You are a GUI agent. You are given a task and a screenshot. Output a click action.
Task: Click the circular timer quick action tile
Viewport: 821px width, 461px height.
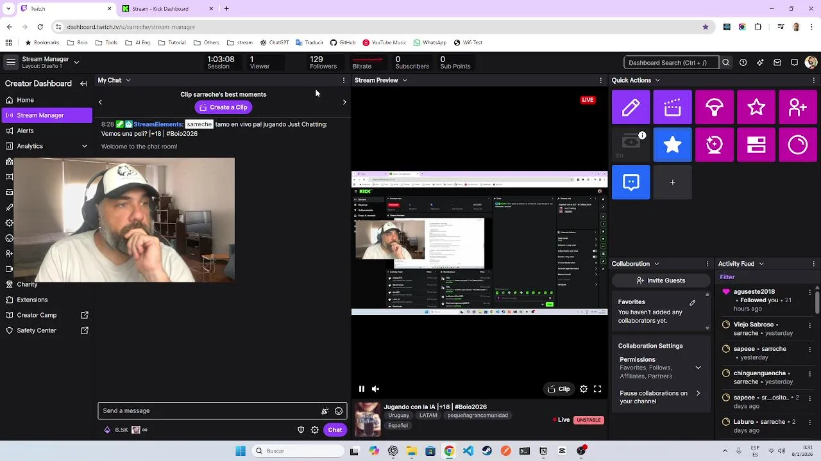[798, 145]
